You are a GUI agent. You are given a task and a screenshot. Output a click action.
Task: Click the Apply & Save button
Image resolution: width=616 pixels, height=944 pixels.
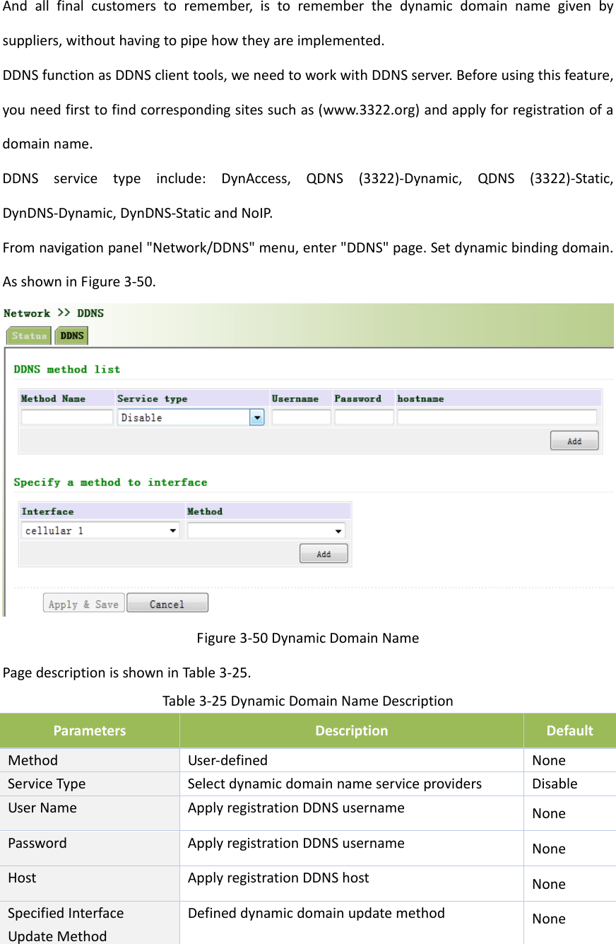(84, 604)
